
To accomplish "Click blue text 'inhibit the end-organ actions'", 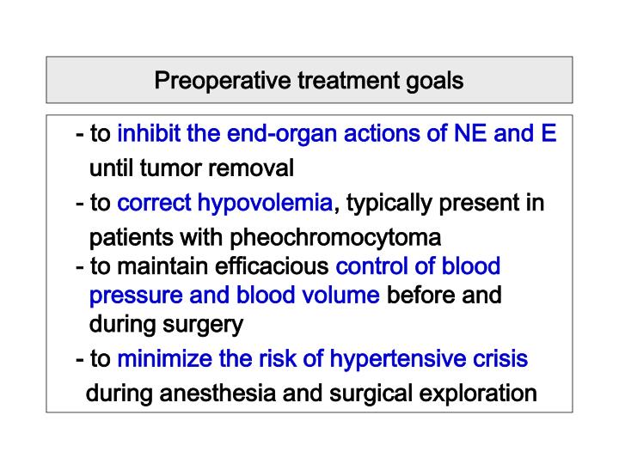I will tap(282, 133).
